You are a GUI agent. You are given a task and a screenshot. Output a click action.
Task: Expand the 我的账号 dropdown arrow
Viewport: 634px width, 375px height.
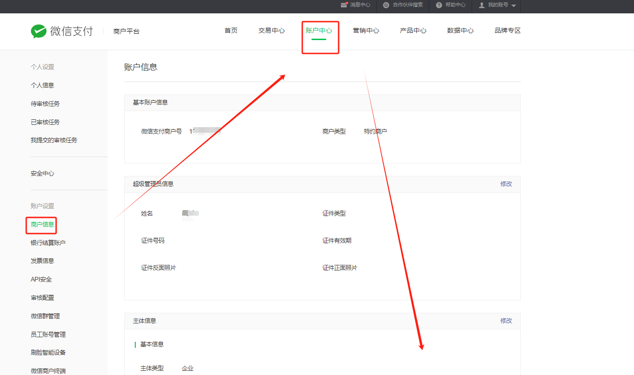tap(513, 6)
